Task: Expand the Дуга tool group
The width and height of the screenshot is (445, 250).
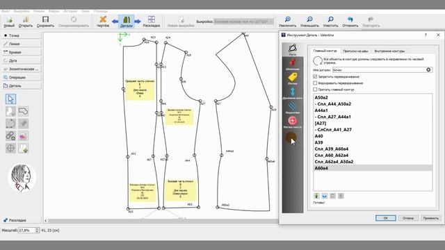Action: coord(22,60)
